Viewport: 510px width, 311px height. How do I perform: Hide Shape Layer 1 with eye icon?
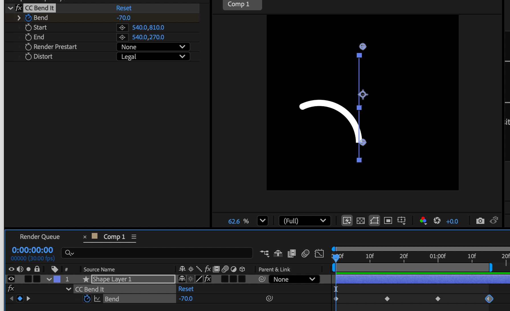pyautogui.click(x=11, y=279)
